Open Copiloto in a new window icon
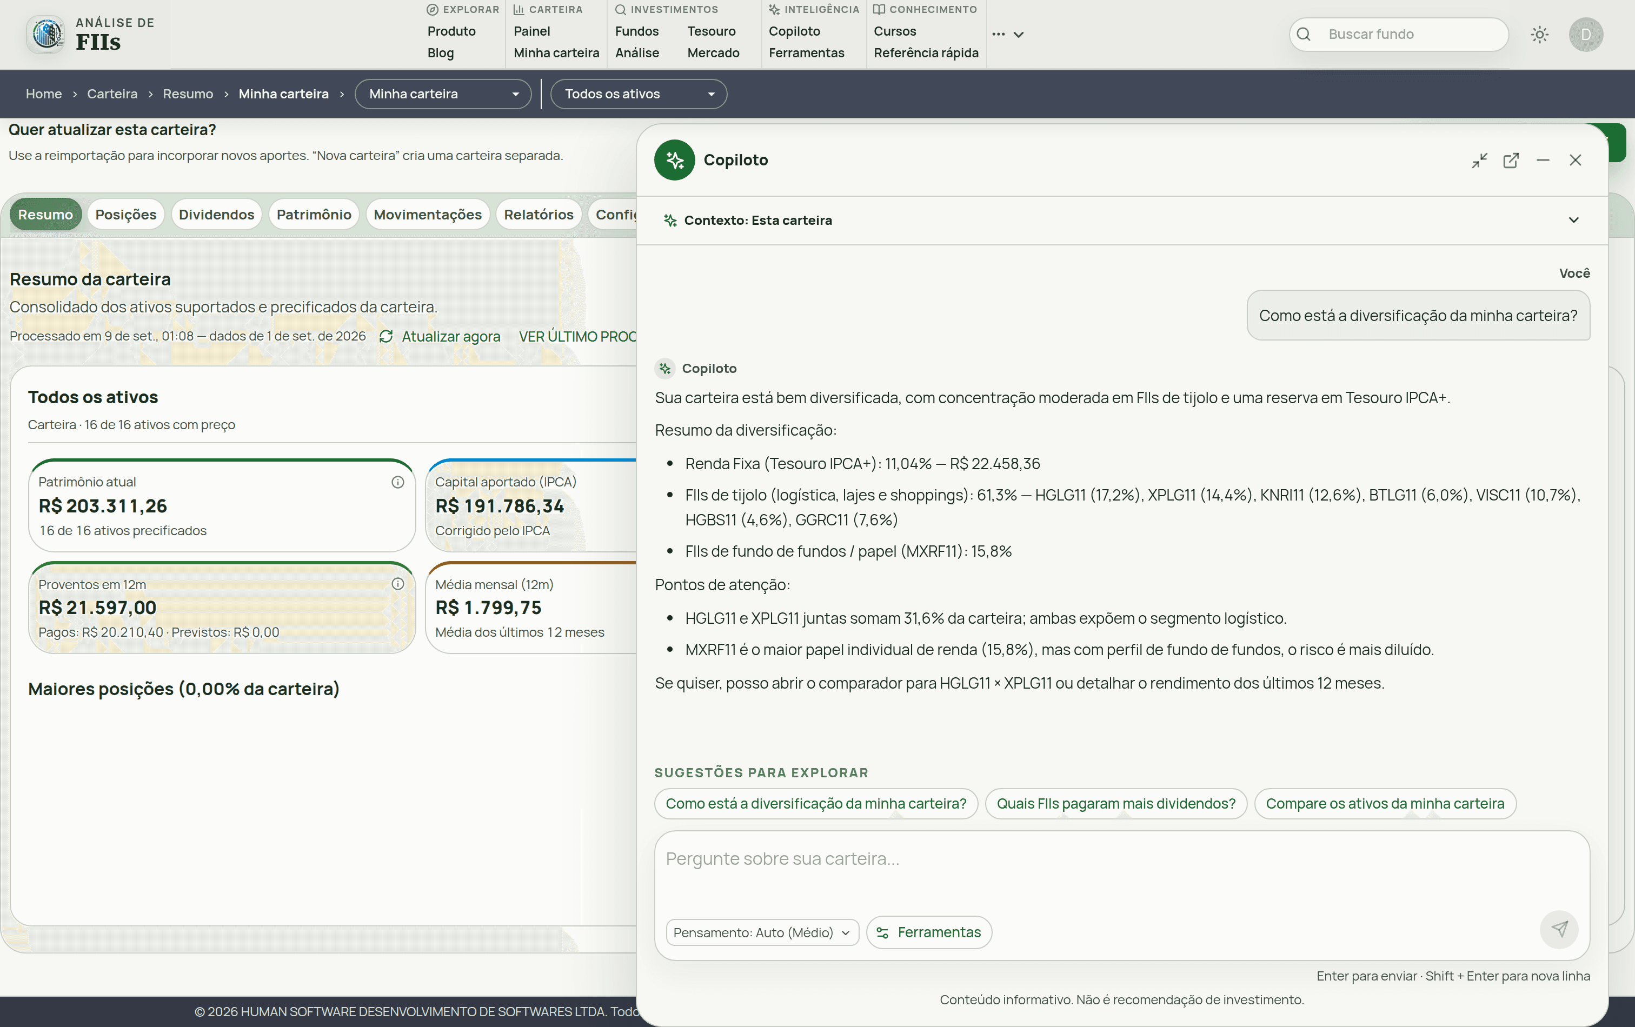This screenshot has height=1027, width=1635. [1511, 160]
